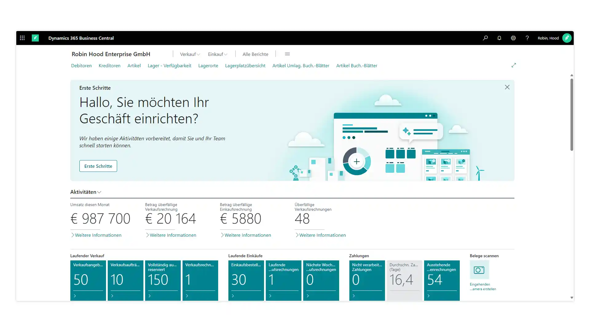Open Weitere Informationen under Umsatz diesen Monat
Image resolution: width=590 pixels, height=332 pixels.
point(96,235)
